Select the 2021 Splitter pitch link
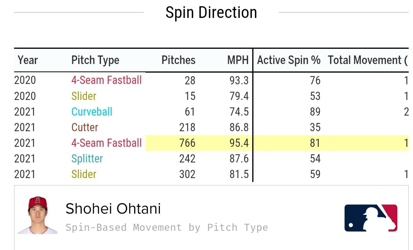The image size is (413, 250). coord(87,159)
